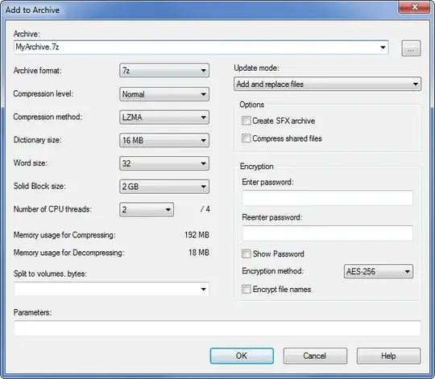Click the browse (...) button next to Archive
This screenshot has width=435, height=379.
(411, 48)
